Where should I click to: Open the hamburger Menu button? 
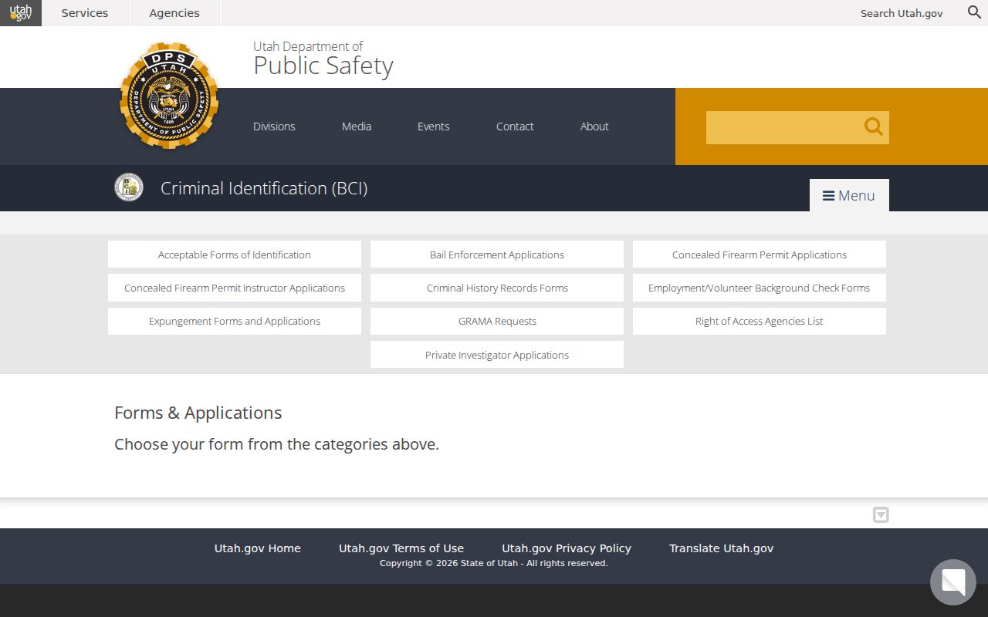(849, 195)
